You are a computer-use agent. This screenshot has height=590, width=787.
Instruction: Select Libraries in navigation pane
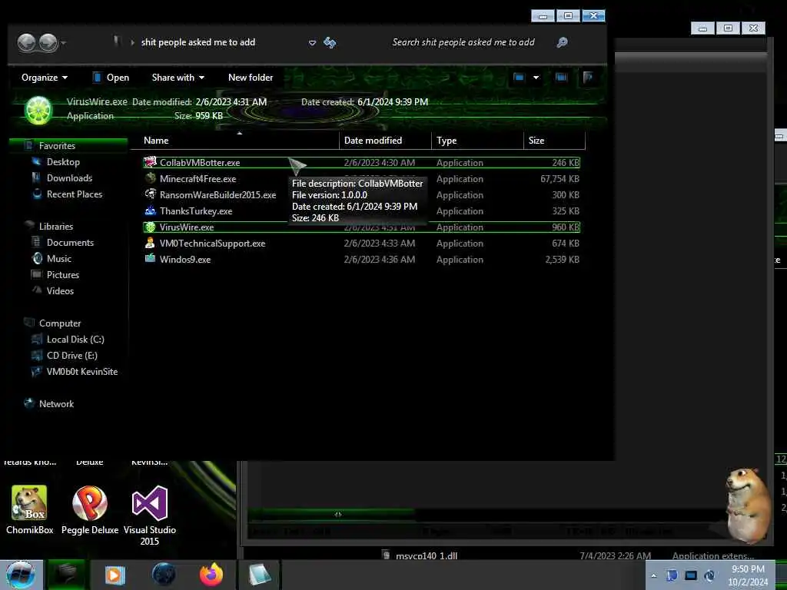(55, 227)
